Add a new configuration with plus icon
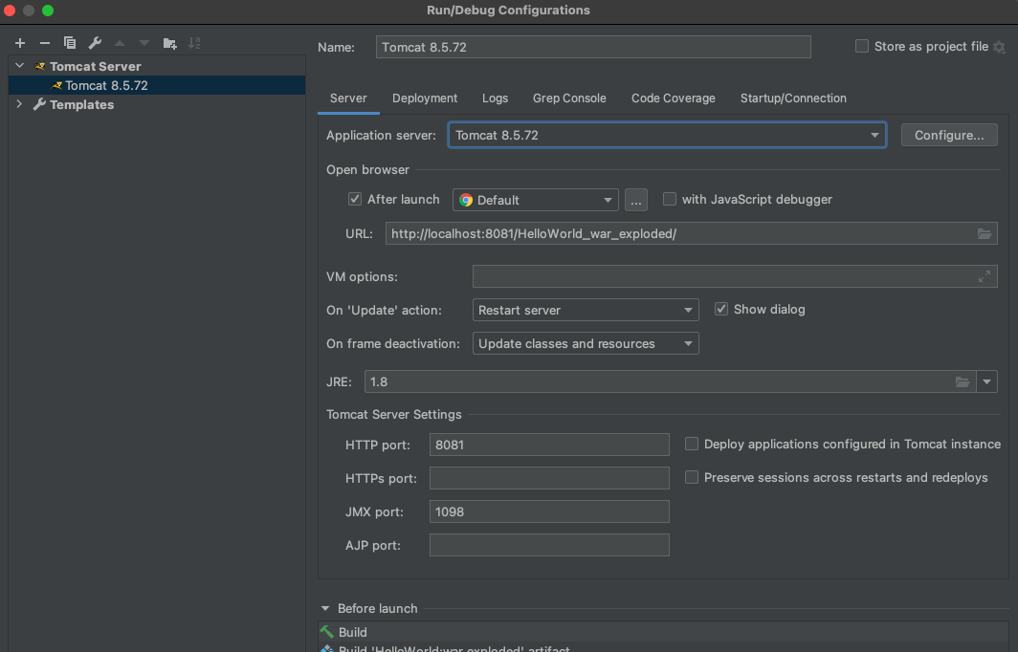 click(x=20, y=43)
